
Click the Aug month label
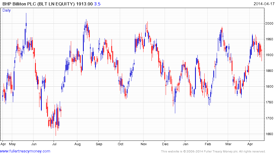point(77,144)
